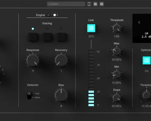151x121 pixels.
Task: Click the third Voicing indicator light
Action: [61, 29]
